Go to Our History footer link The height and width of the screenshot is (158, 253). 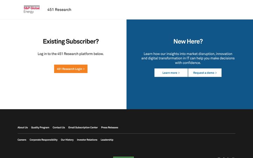67,140
